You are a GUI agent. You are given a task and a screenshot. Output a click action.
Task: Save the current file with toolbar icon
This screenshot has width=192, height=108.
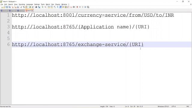7,7
